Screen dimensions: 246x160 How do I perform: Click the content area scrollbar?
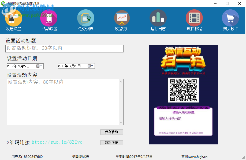[122, 102]
